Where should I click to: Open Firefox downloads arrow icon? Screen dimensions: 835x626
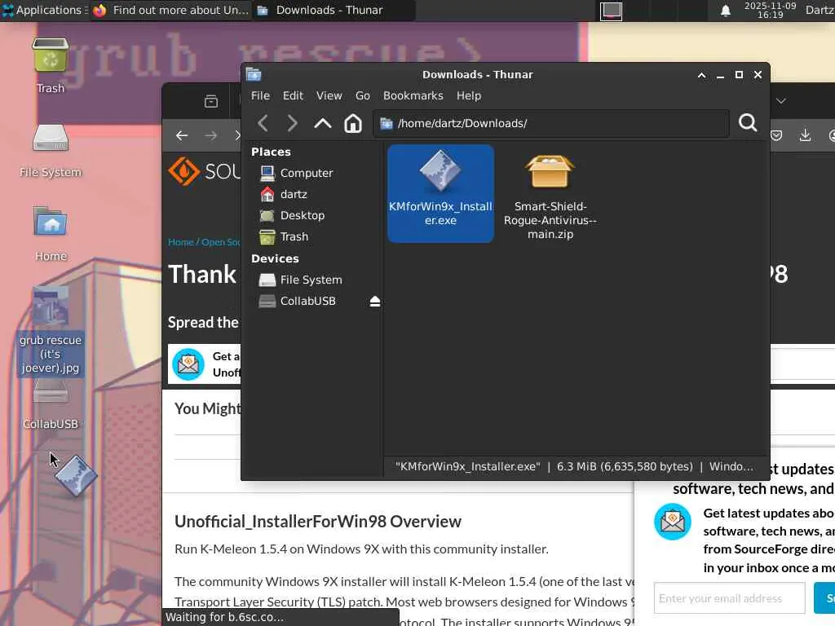(805, 135)
